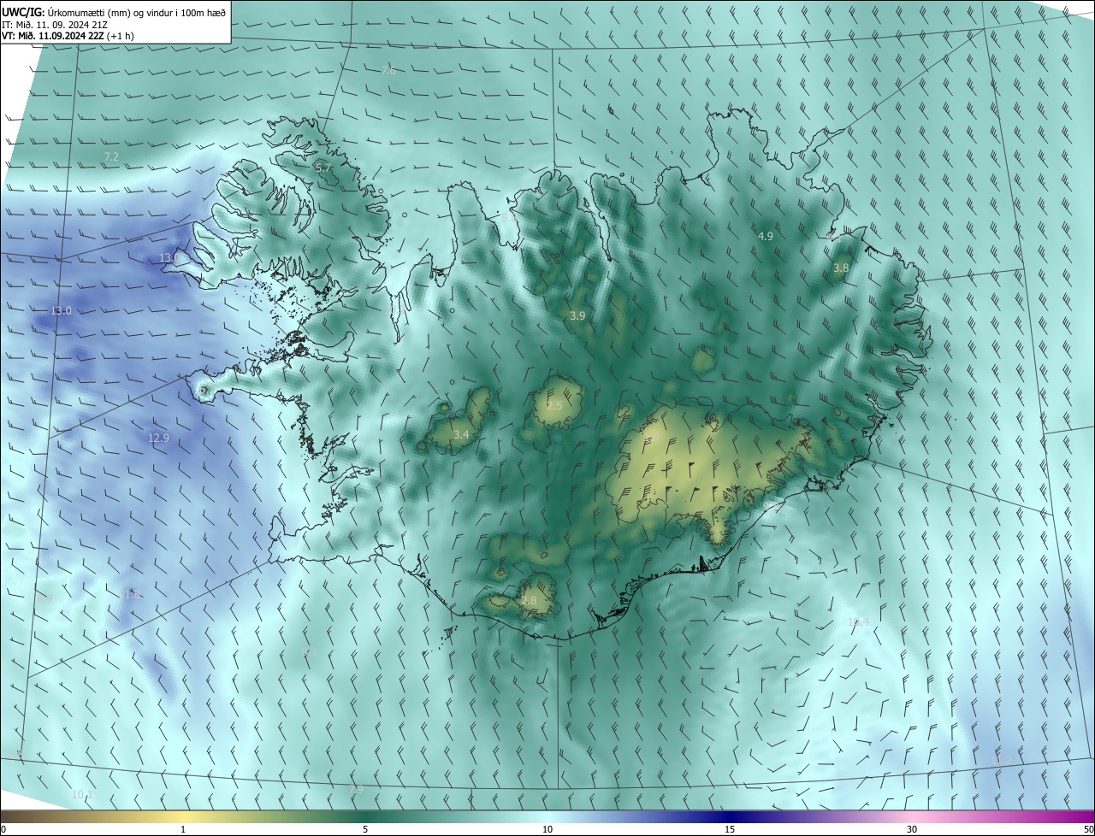The image size is (1095, 836).
Task: Click the 30 tick on the color scale
Action: click(912, 829)
